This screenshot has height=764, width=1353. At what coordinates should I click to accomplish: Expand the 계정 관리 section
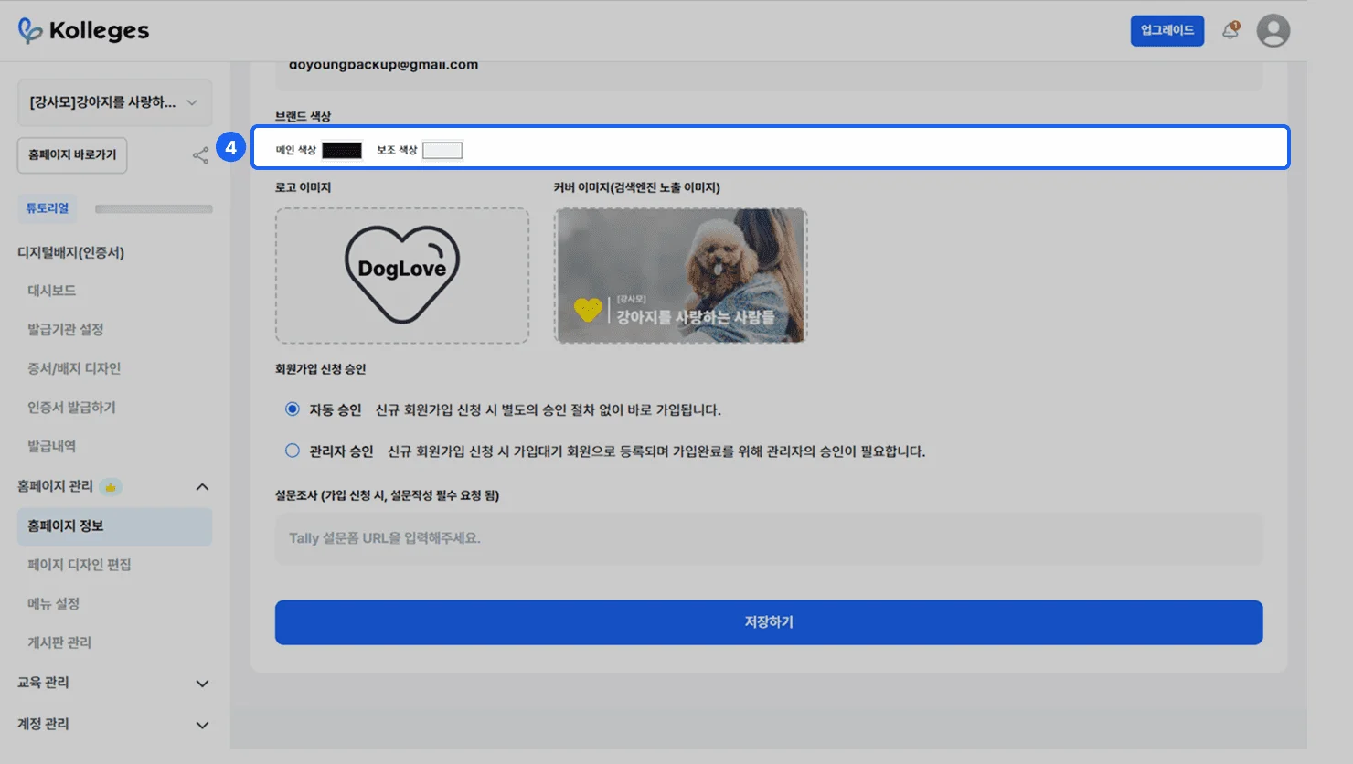pyautogui.click(x=202, y=725)
